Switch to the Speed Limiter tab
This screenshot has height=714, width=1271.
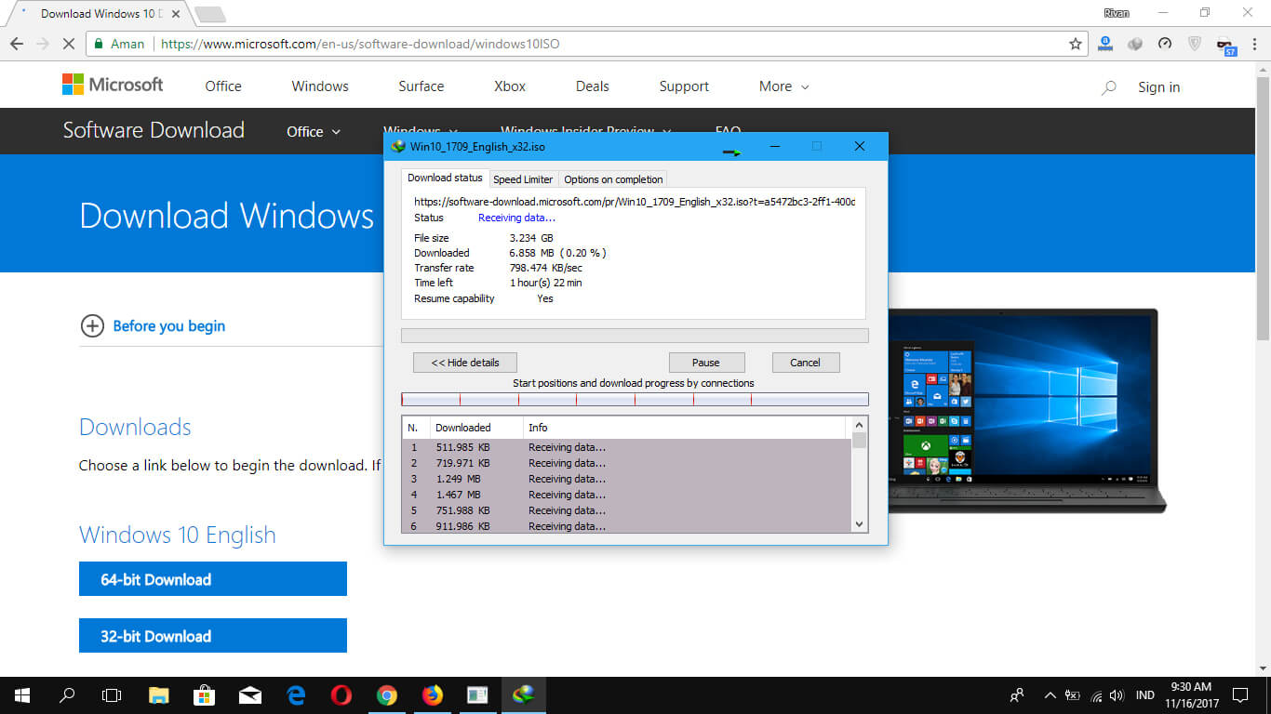tap(523, 179)
